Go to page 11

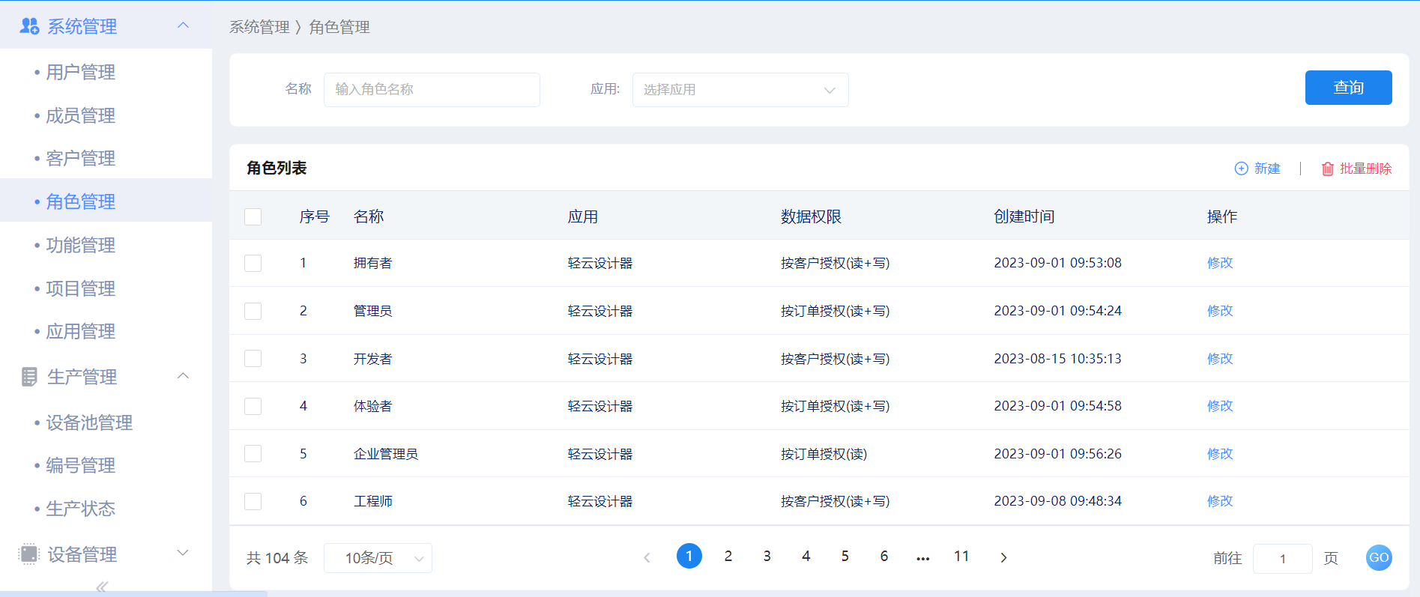coord(962,556)
